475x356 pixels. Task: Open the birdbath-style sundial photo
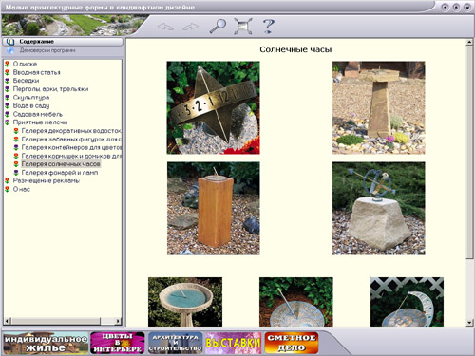[185, 302]
